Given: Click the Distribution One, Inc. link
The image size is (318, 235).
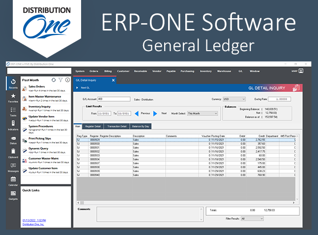Looking at the screenshot, I should (x=33, y=224).
